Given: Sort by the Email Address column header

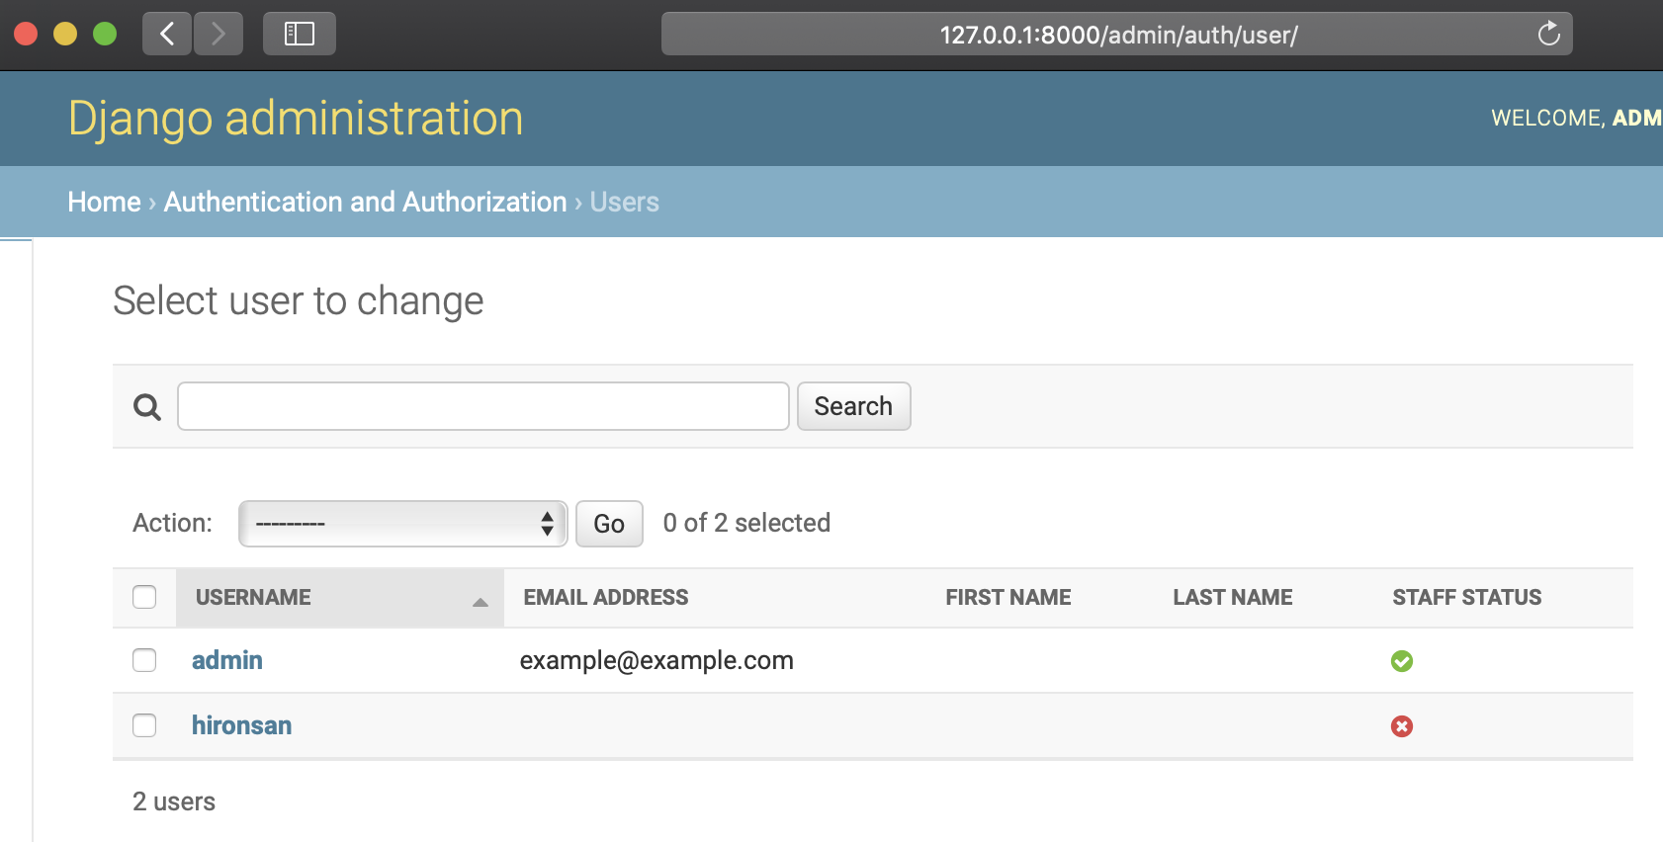Looking at the screenshot, I should (x=606, y=597).
